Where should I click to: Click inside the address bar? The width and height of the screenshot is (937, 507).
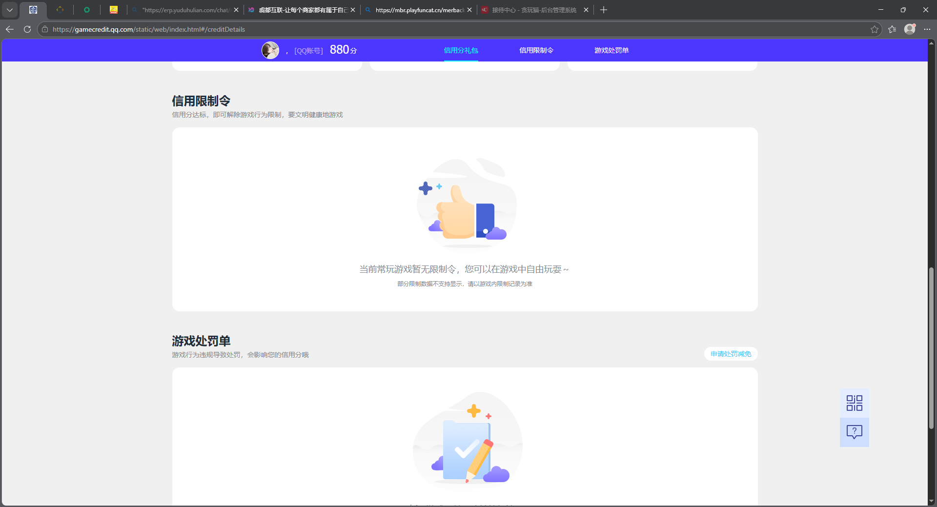point(195,29)
